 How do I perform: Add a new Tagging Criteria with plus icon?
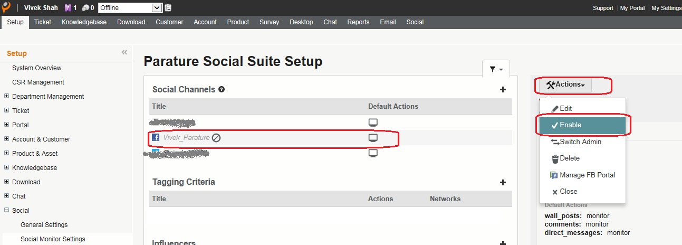[x=503, y=182]
